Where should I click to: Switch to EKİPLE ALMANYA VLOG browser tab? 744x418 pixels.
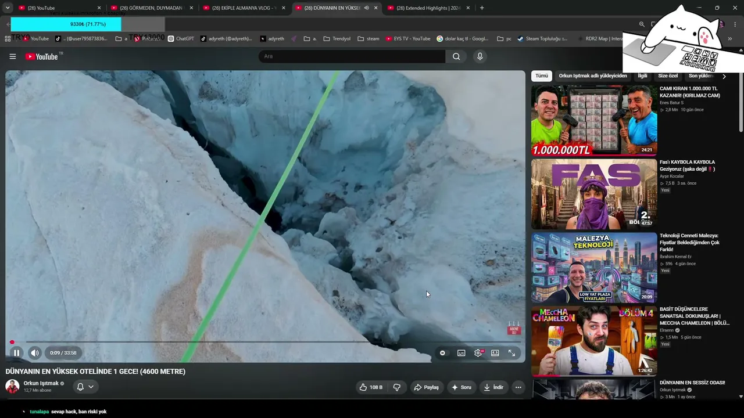click(x=244, y=8)
